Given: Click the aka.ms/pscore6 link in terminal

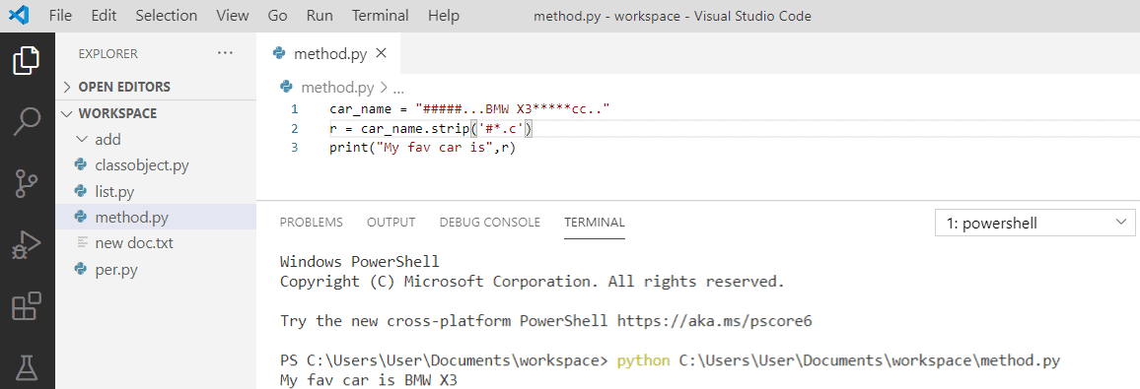Looking at the screenshot, I should 714,320.
